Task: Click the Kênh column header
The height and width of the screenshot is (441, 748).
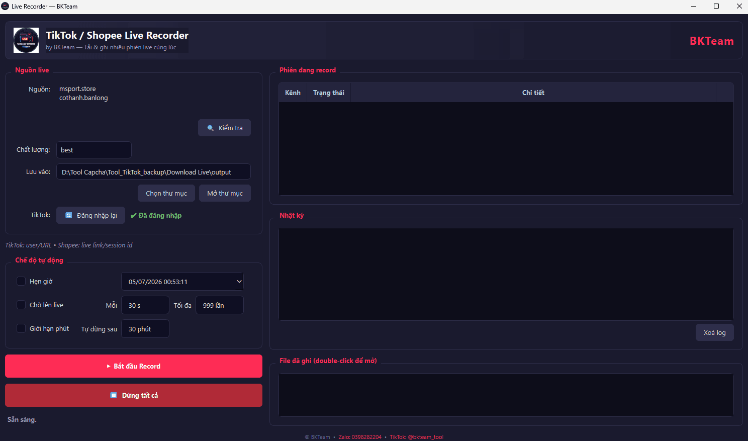Action: tap(293, 93)
